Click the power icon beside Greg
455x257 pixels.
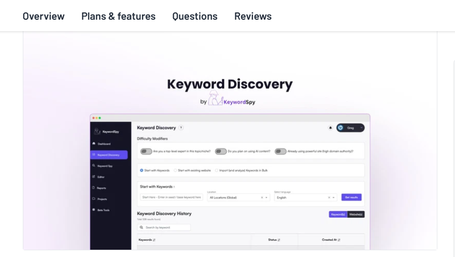(x=340, y=127)
